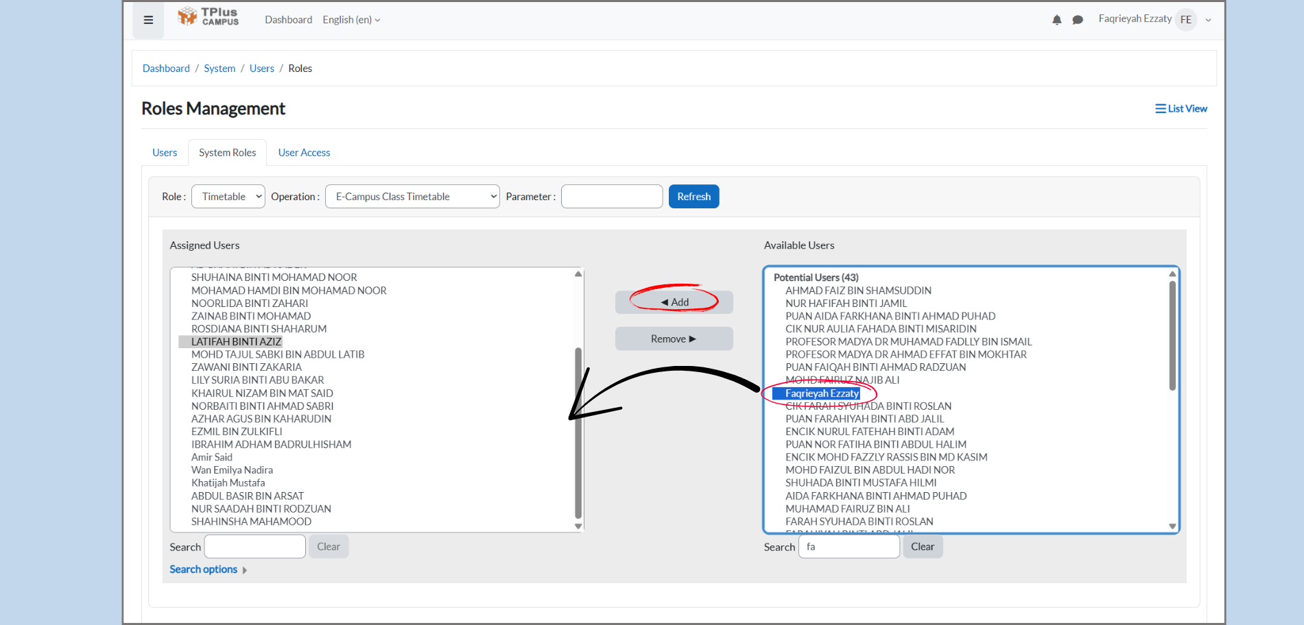Open the English (en) language menu
The width and height of the screenshot is (1304, 625).
pos(351,20)
